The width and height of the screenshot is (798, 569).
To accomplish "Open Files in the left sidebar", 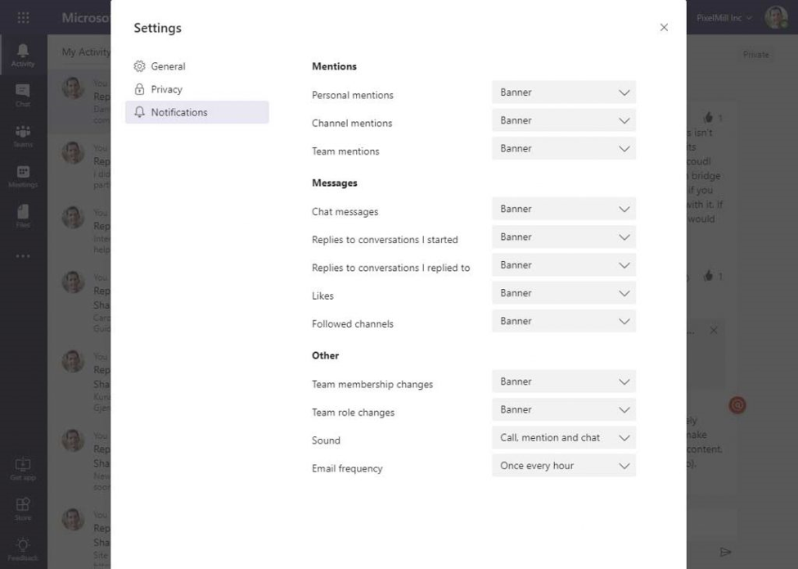I will pyautogui.click(x=23, y=216).
